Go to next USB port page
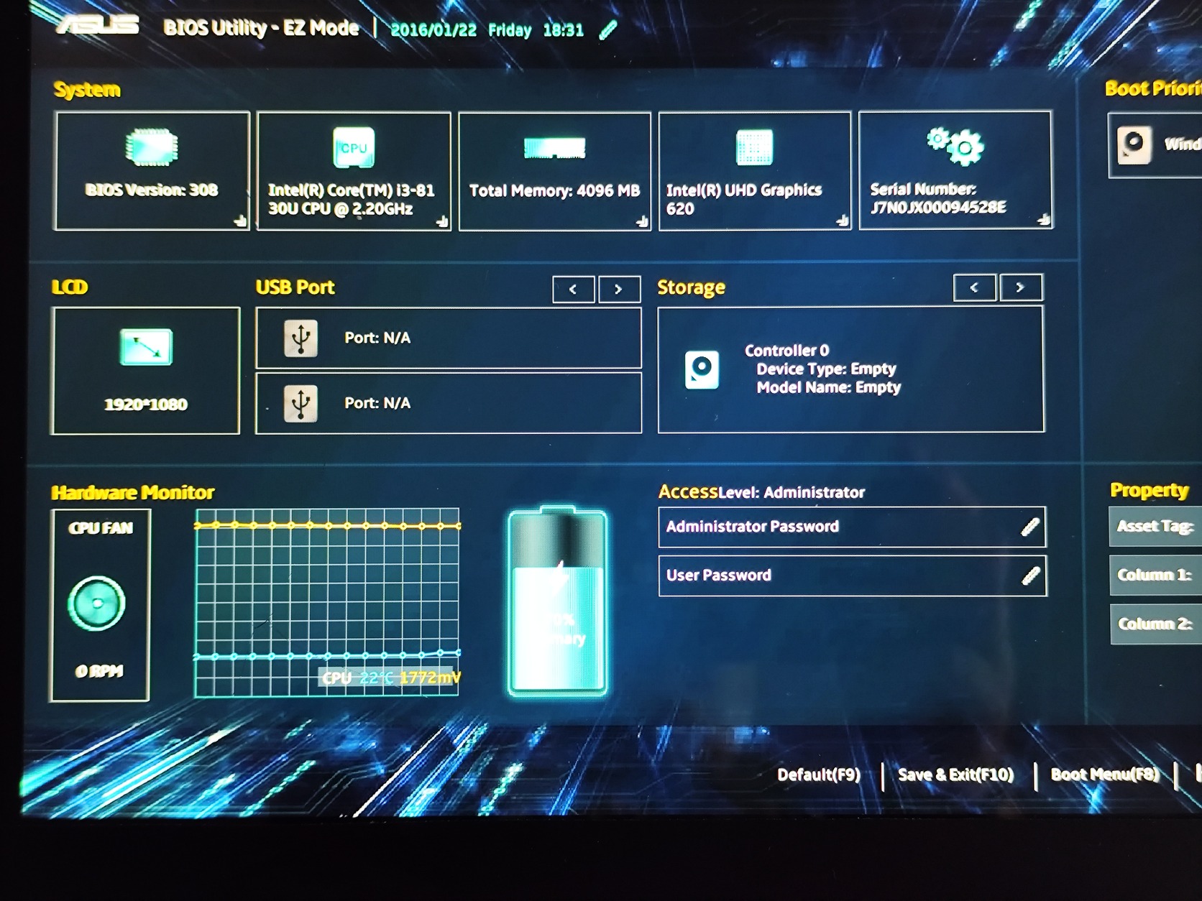Viewport: 1202px width, 901px height. pos(619,290)
